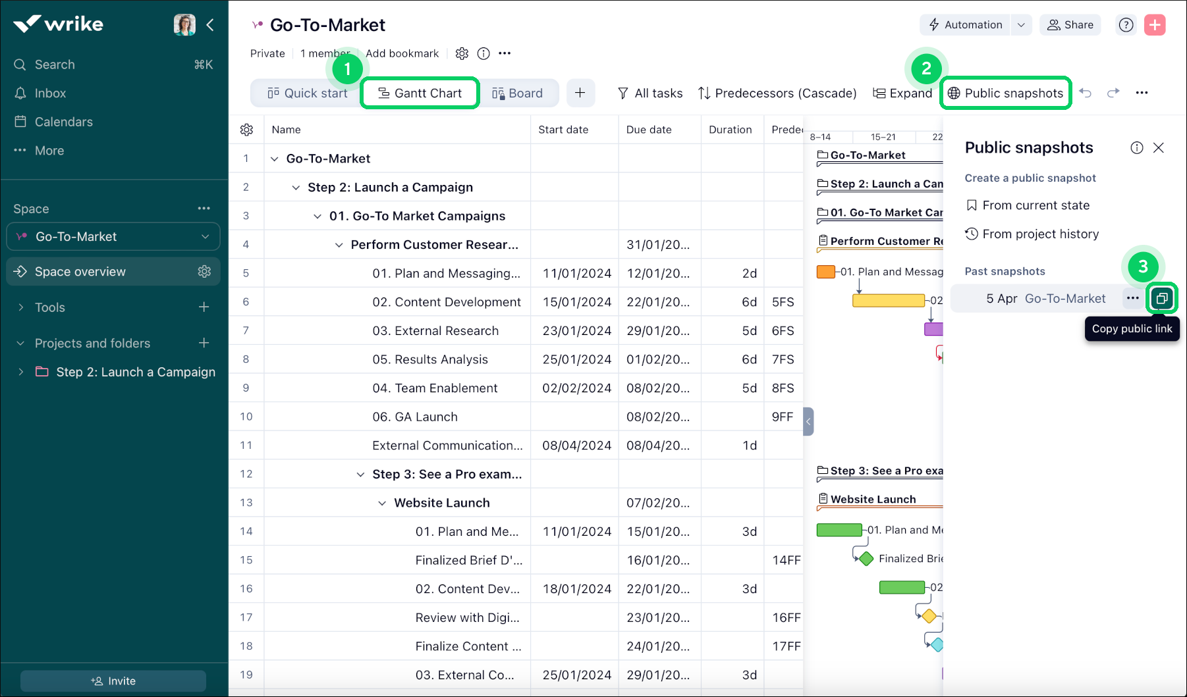Expand Step 2: Launch a Campaign in Projects and folders

point(20,372)
